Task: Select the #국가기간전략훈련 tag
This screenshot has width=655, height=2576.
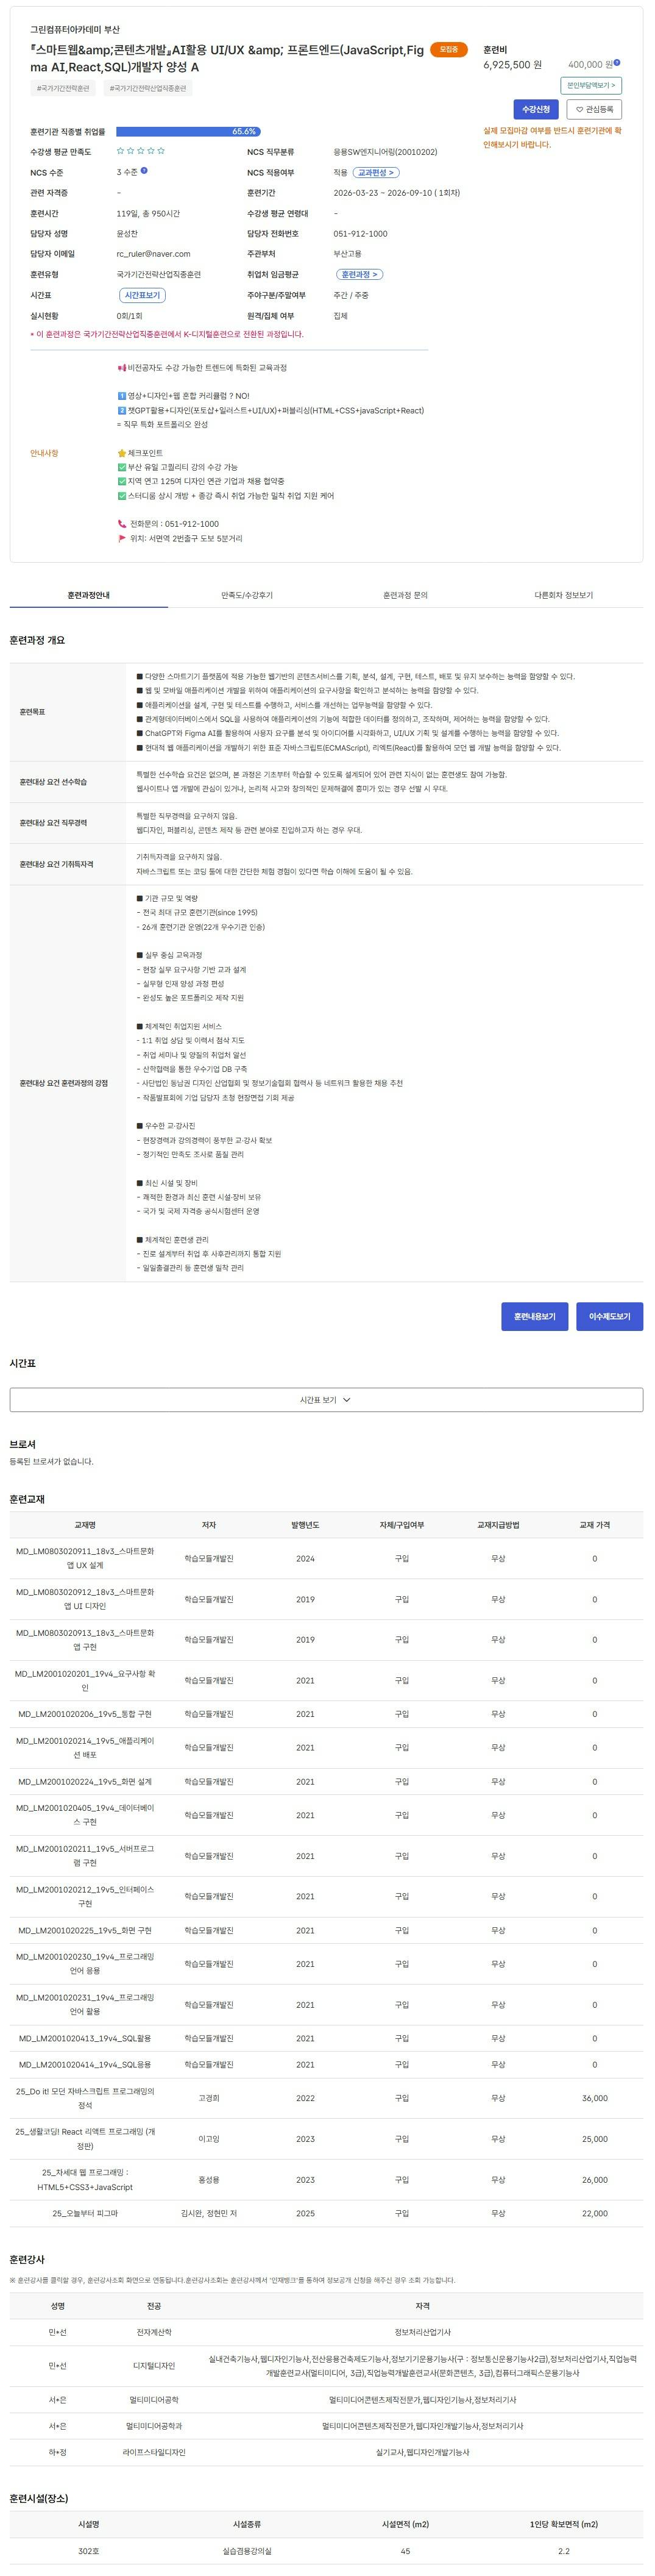Action: pyautogui.click(x=63, y=88)
